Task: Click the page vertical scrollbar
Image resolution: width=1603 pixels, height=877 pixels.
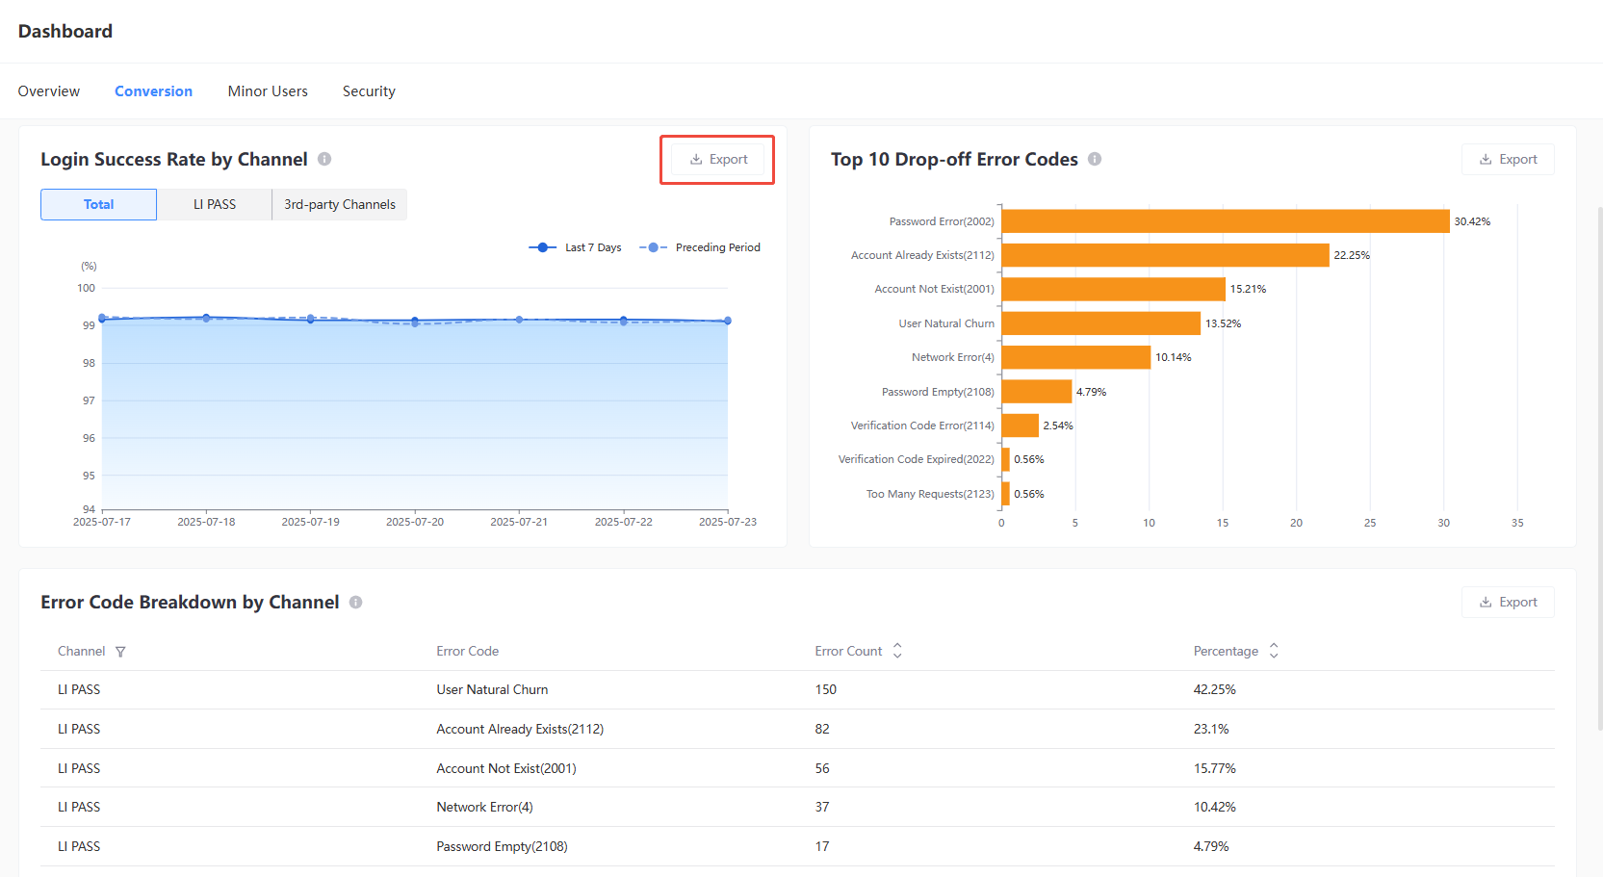Action: [1598, 462]
